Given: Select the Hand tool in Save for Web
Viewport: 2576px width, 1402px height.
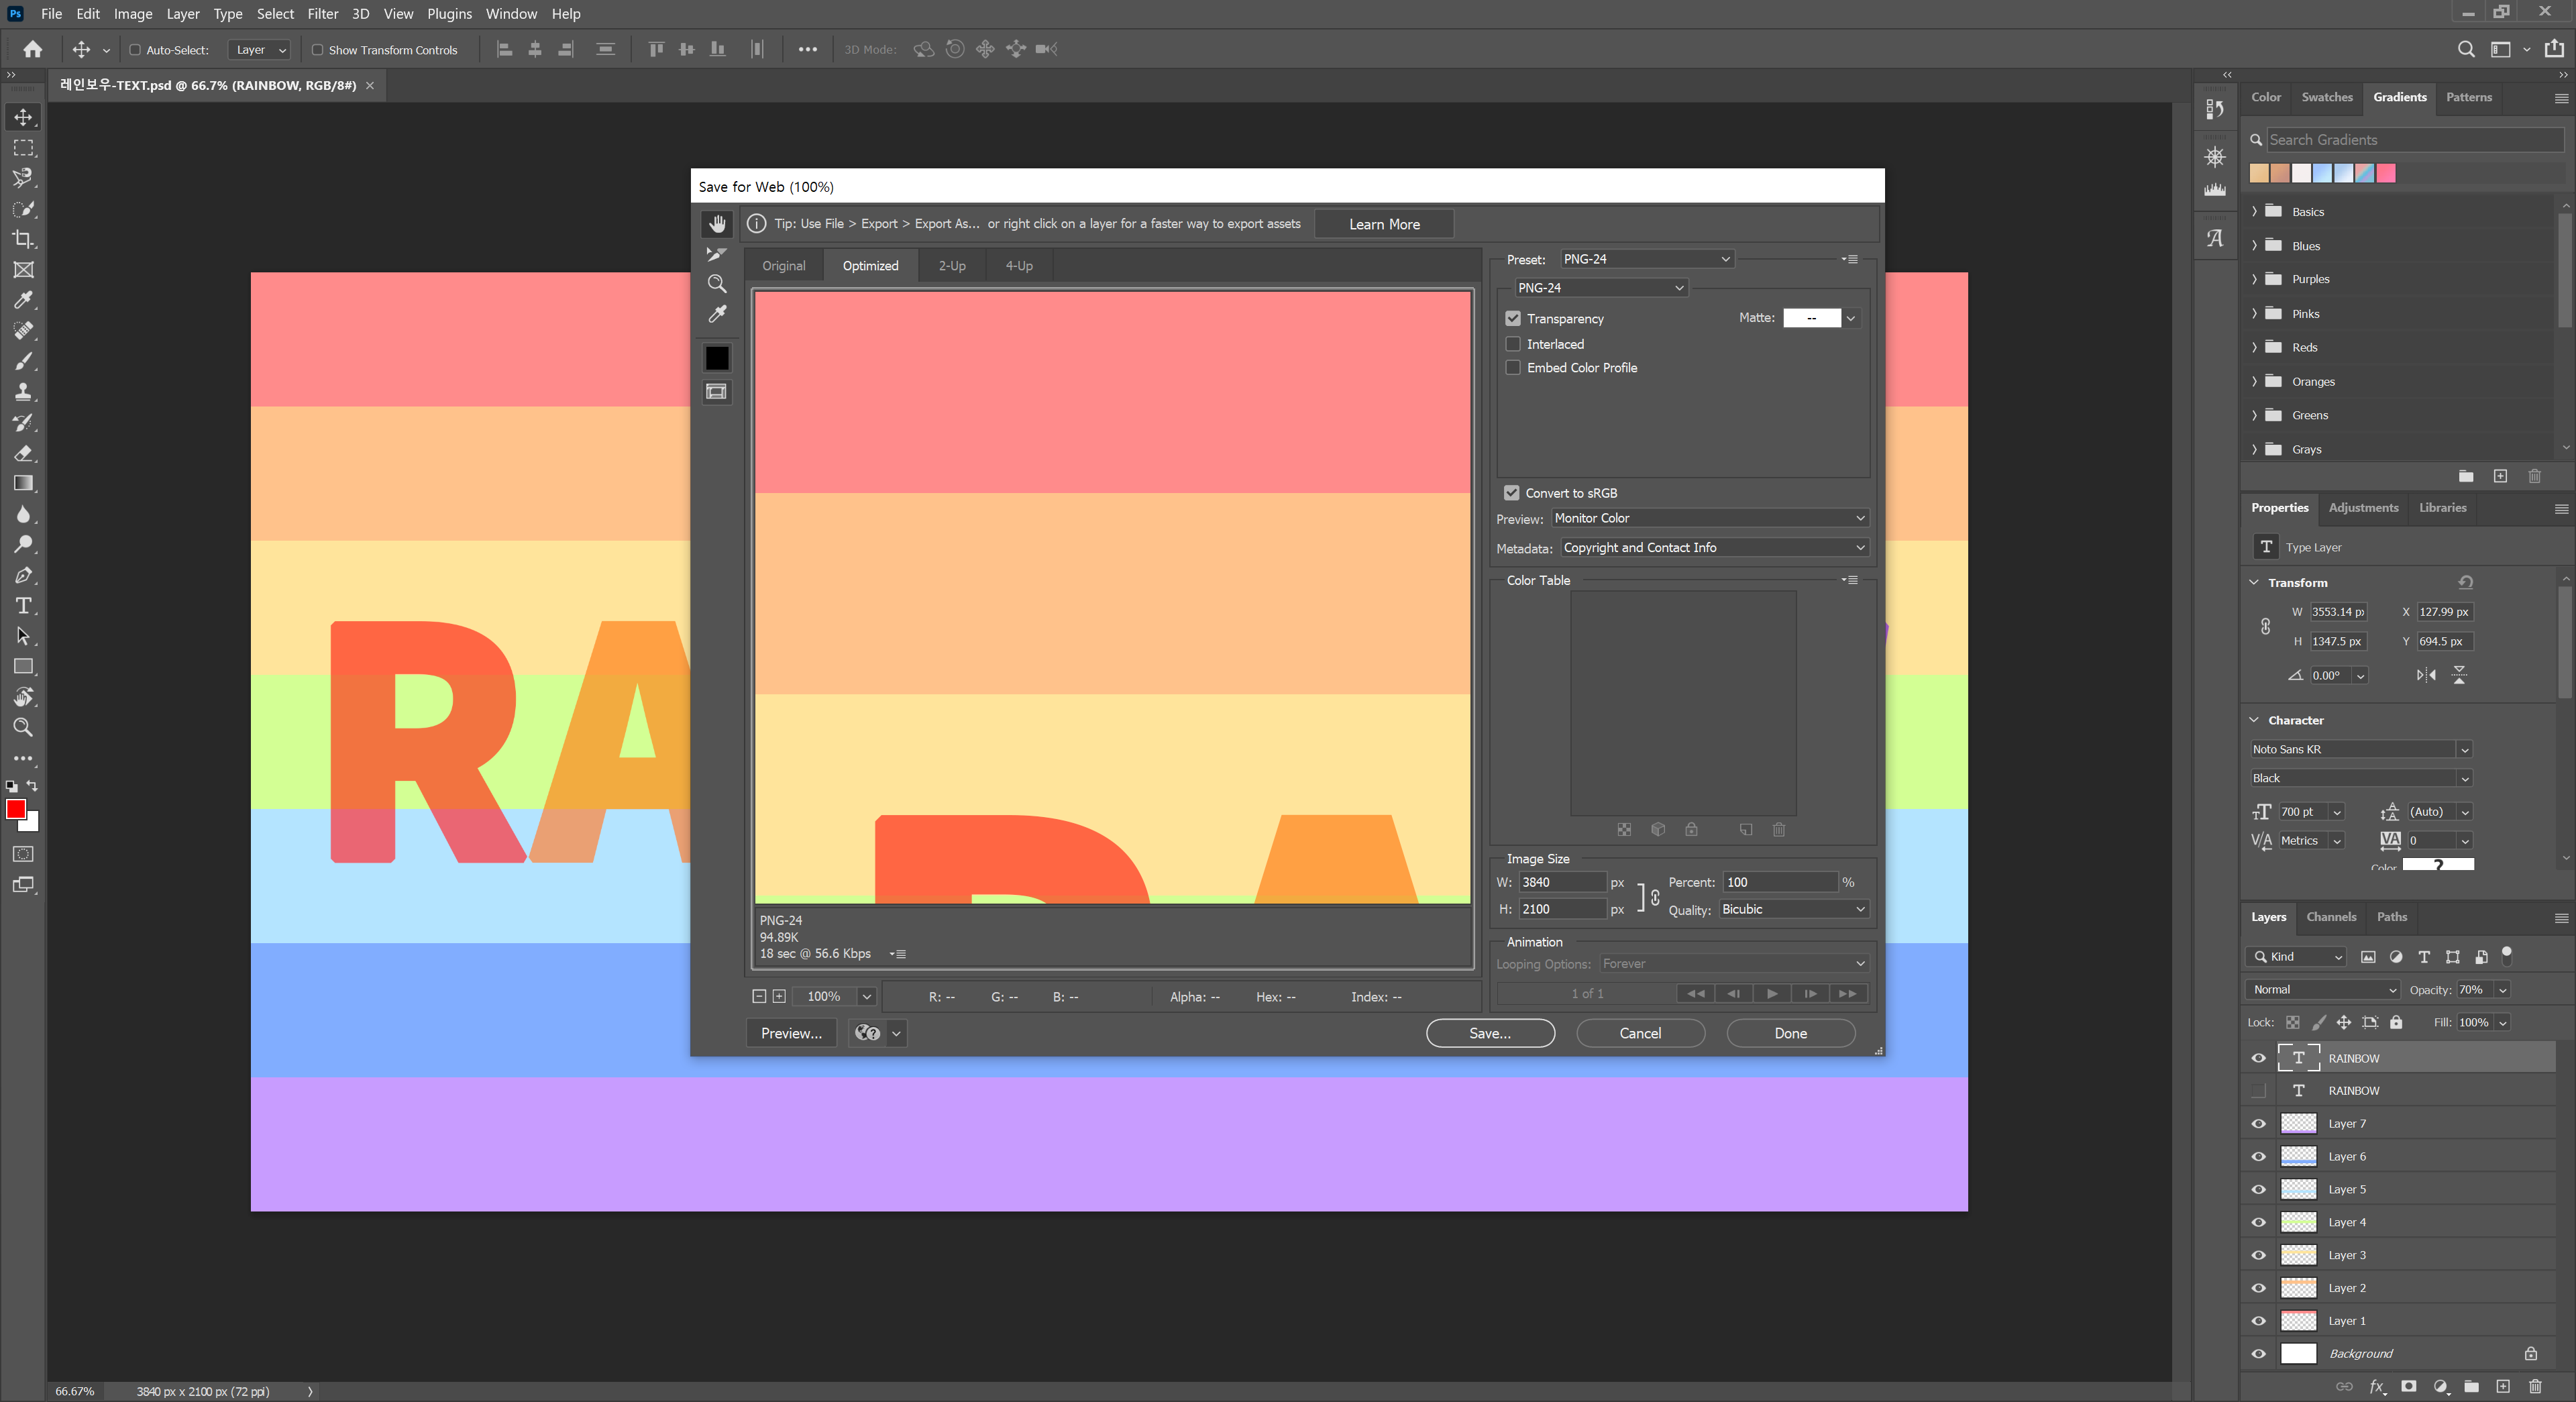Looking at the screenshot, I should [x=717, y=223].
